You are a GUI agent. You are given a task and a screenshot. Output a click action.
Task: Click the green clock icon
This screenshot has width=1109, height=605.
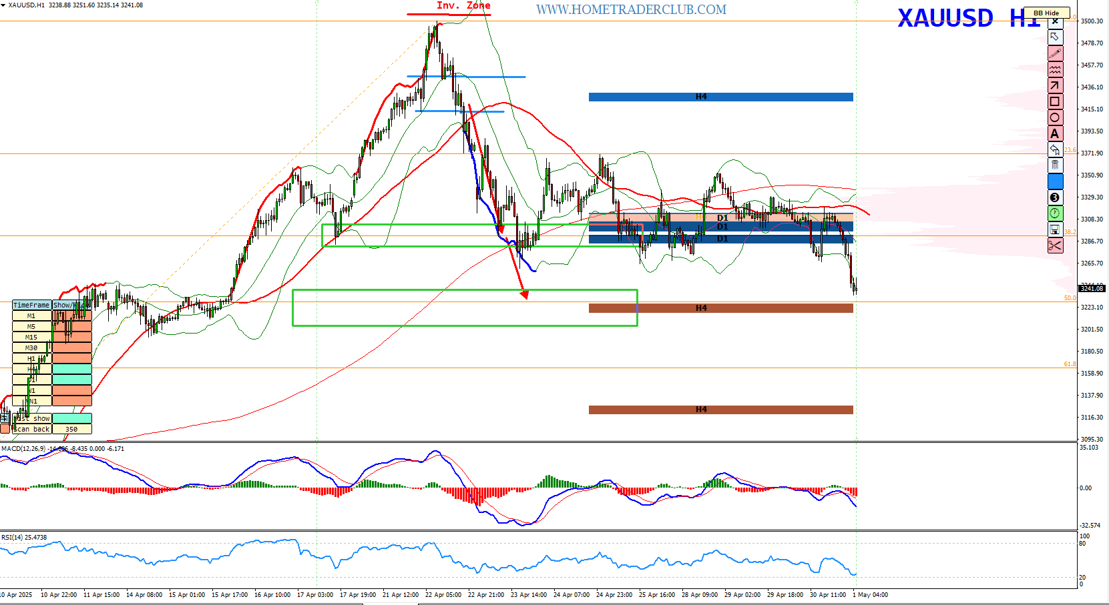1055,213
